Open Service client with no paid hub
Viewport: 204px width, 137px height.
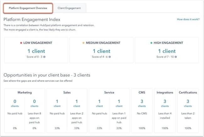(99, 103)
